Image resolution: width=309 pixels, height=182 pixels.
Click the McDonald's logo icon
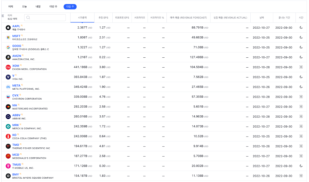[x=8, y=156]
